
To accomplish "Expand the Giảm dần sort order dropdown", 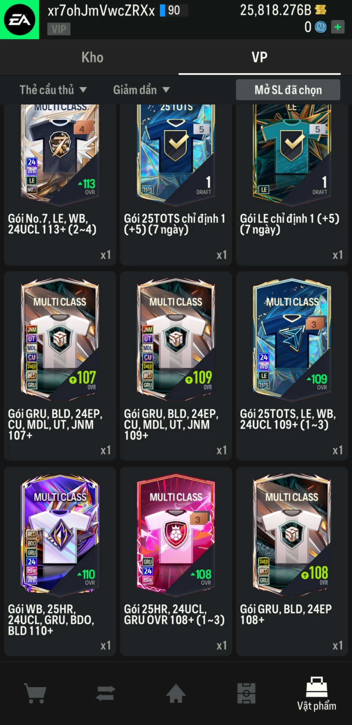I will pyautogui.click(x=141, y=90).
